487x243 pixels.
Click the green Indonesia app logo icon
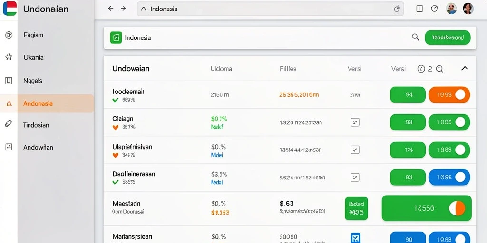coord(116,37)
